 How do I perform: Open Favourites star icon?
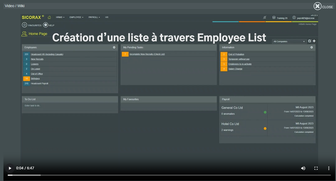(x=24, y=25)
